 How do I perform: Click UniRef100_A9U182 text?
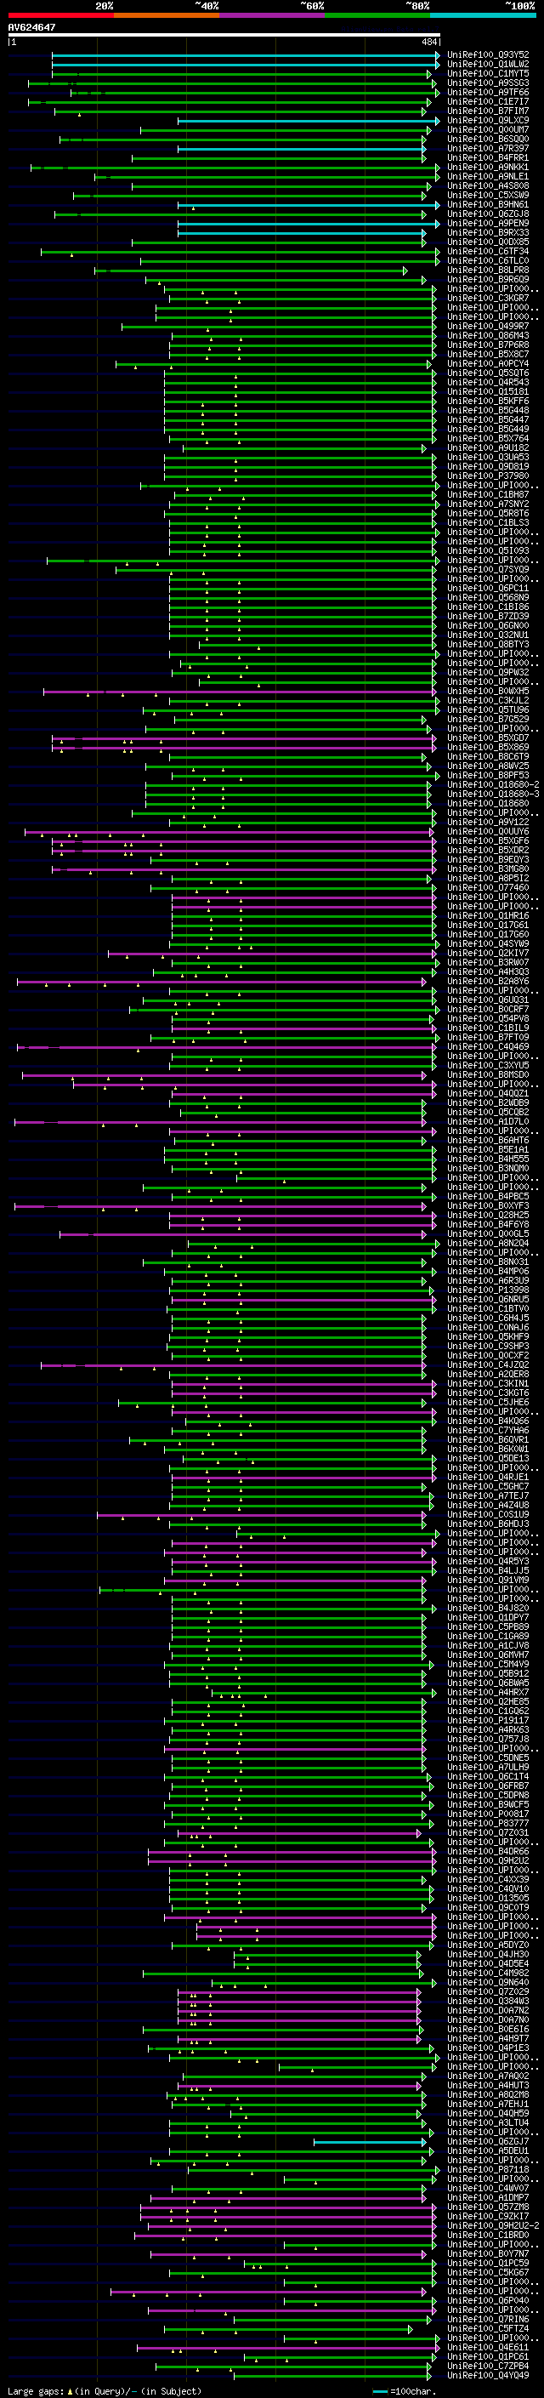click(x=488, y=447)
